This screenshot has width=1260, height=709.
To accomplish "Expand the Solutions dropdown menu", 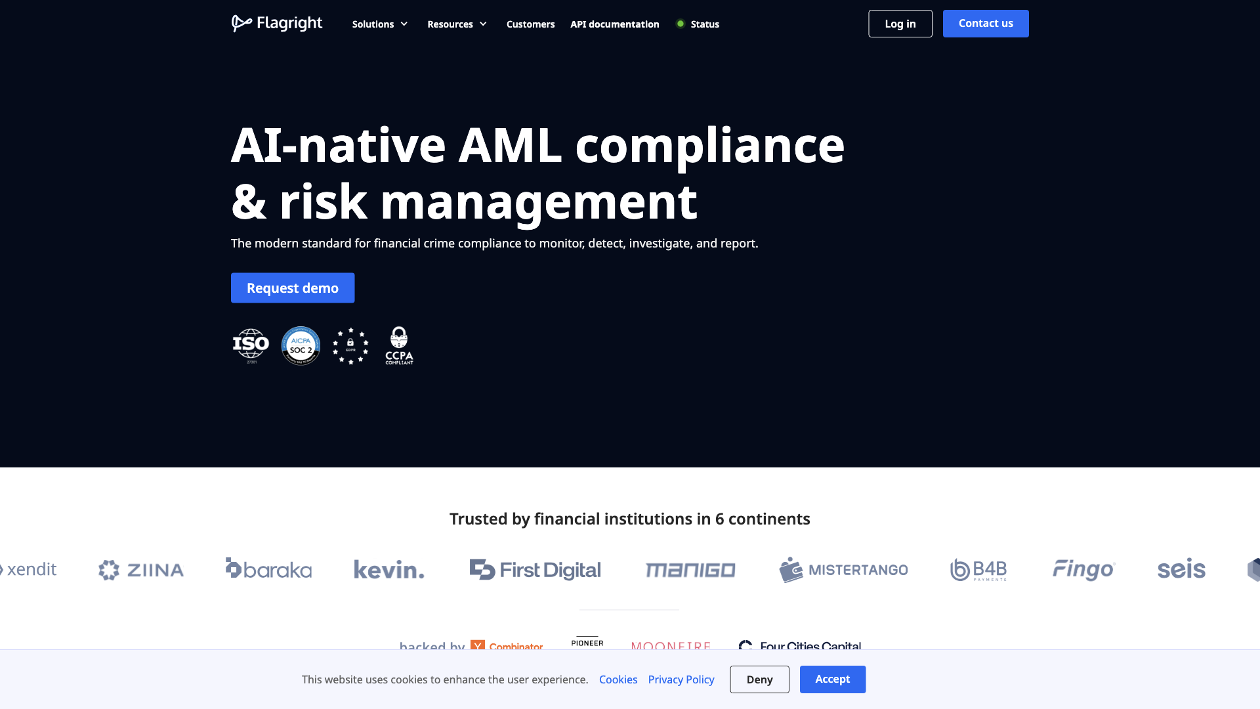I will (381, 24).
